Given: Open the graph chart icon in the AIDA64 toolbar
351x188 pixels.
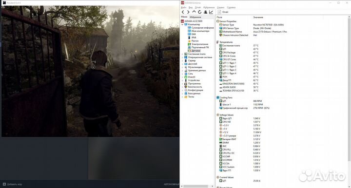Looking at the screenshot, I should 211,12.
